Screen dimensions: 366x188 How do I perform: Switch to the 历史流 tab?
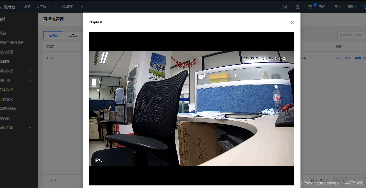tap(73, 35)
